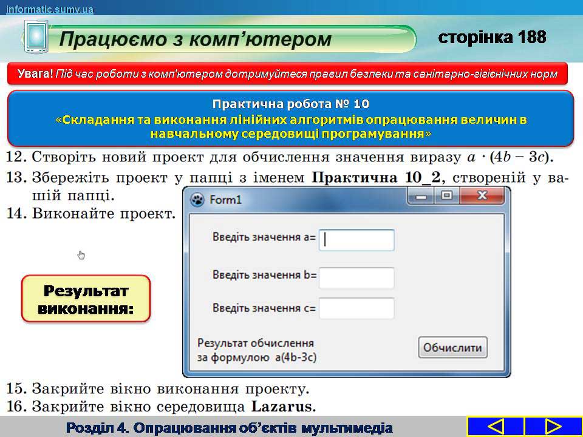Advance to next slide with right arrow

tap(553, 426)
